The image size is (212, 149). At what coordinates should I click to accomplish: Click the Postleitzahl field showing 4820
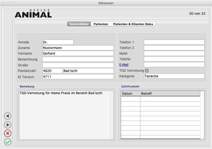pos(52,71)
